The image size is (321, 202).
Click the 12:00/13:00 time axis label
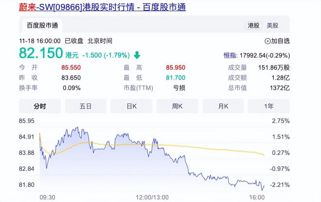152,198
